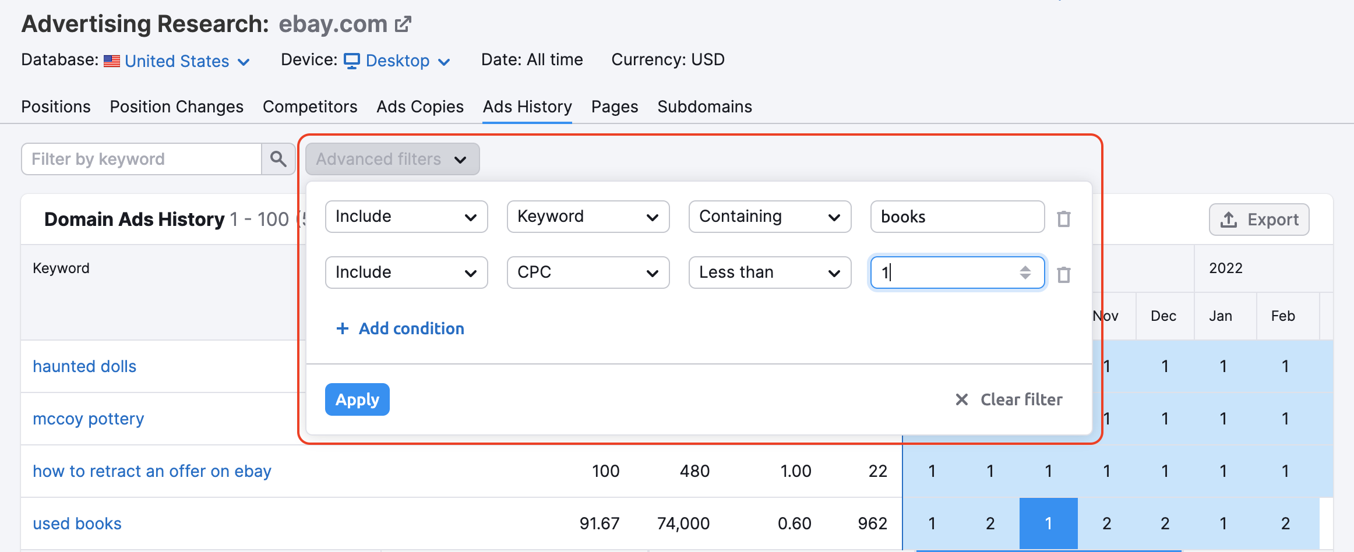Open the used books keyword link
Image resolution: width=1354 pixels, height=552 pixels.
(x=77, y=523)
